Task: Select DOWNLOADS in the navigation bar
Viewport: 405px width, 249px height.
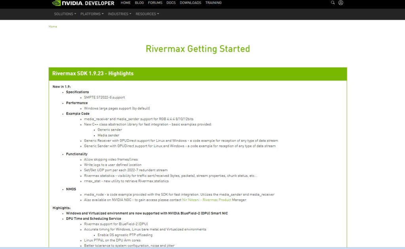Action: point(190,3)
